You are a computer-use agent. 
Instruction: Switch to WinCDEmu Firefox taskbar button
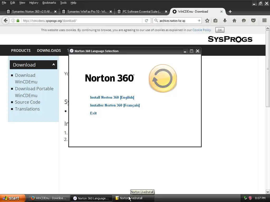point(49,198)
